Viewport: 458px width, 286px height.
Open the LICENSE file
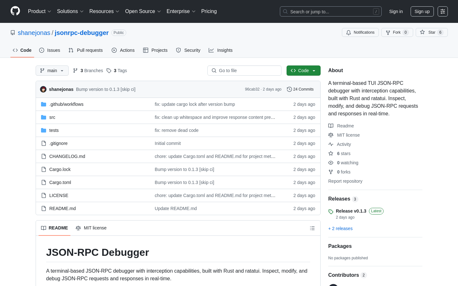coord(59,195)
